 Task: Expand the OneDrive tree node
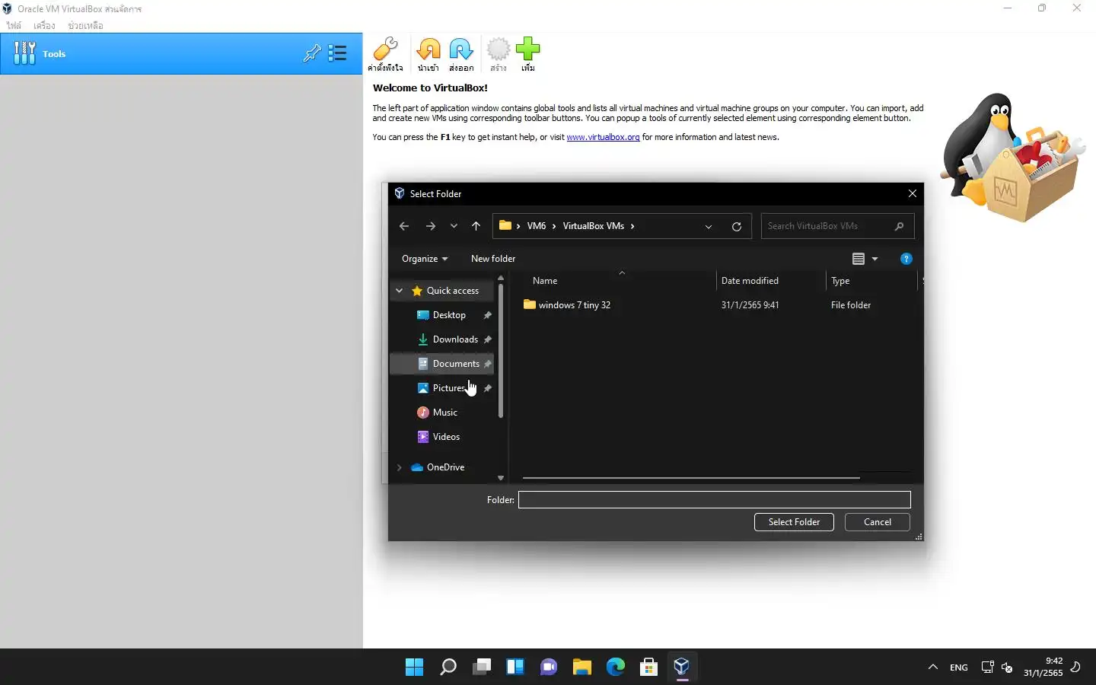400,467
